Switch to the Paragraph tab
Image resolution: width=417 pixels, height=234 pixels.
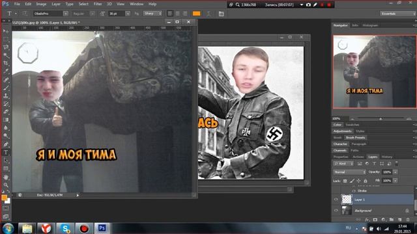[359, 144]
